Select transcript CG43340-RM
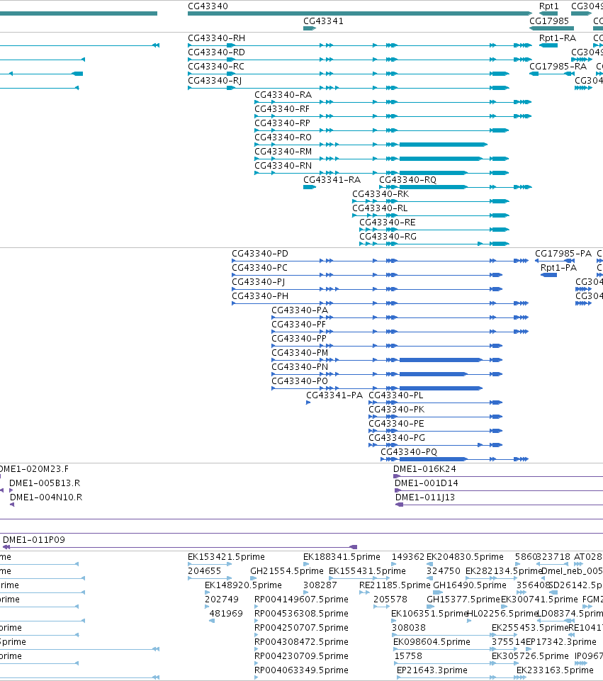 point(283,152)
